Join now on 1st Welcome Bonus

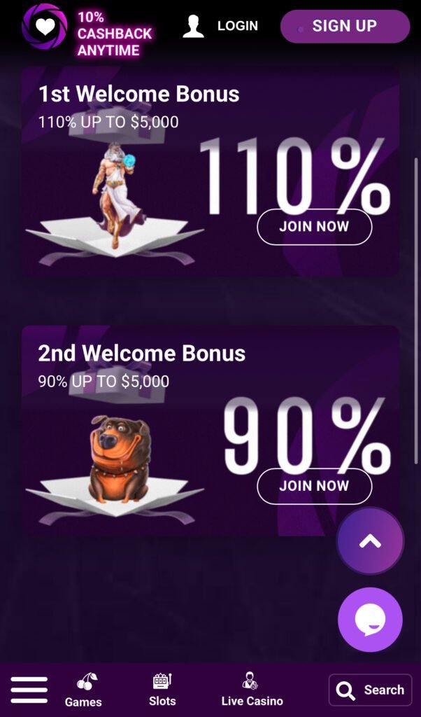pos(314,226)
